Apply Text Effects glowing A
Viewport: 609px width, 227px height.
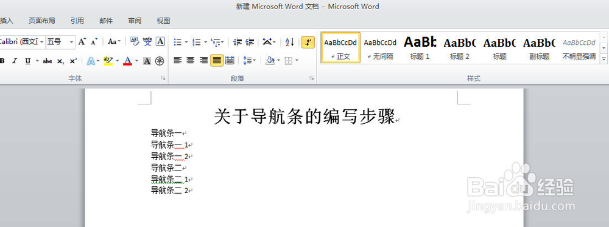(91, 61)
